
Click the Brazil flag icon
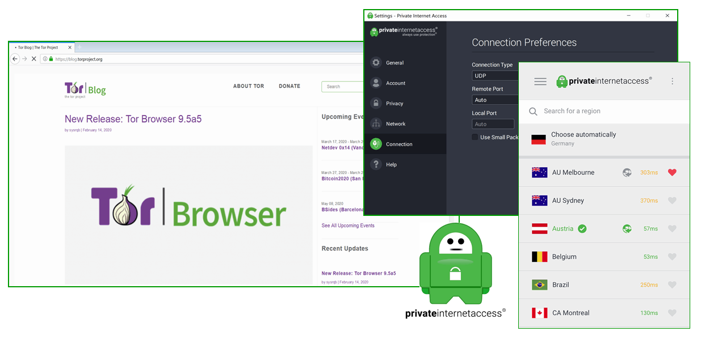click(539, 285)
